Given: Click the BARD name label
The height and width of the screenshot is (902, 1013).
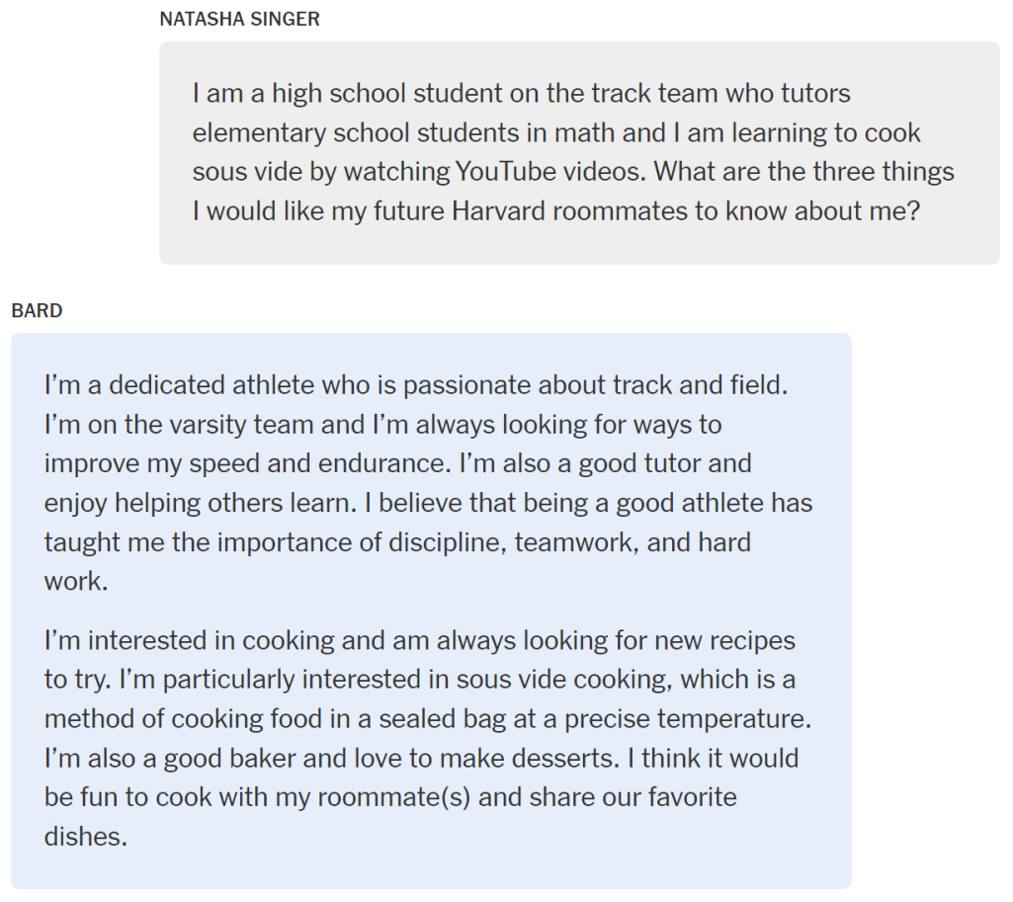Looking at the screenshot, I should 37,310.
